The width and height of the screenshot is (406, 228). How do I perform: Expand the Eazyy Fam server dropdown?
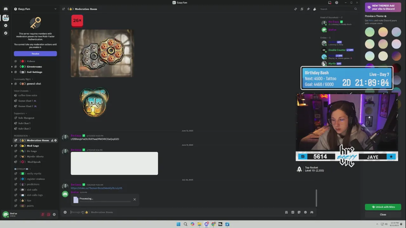coord(55,9)
